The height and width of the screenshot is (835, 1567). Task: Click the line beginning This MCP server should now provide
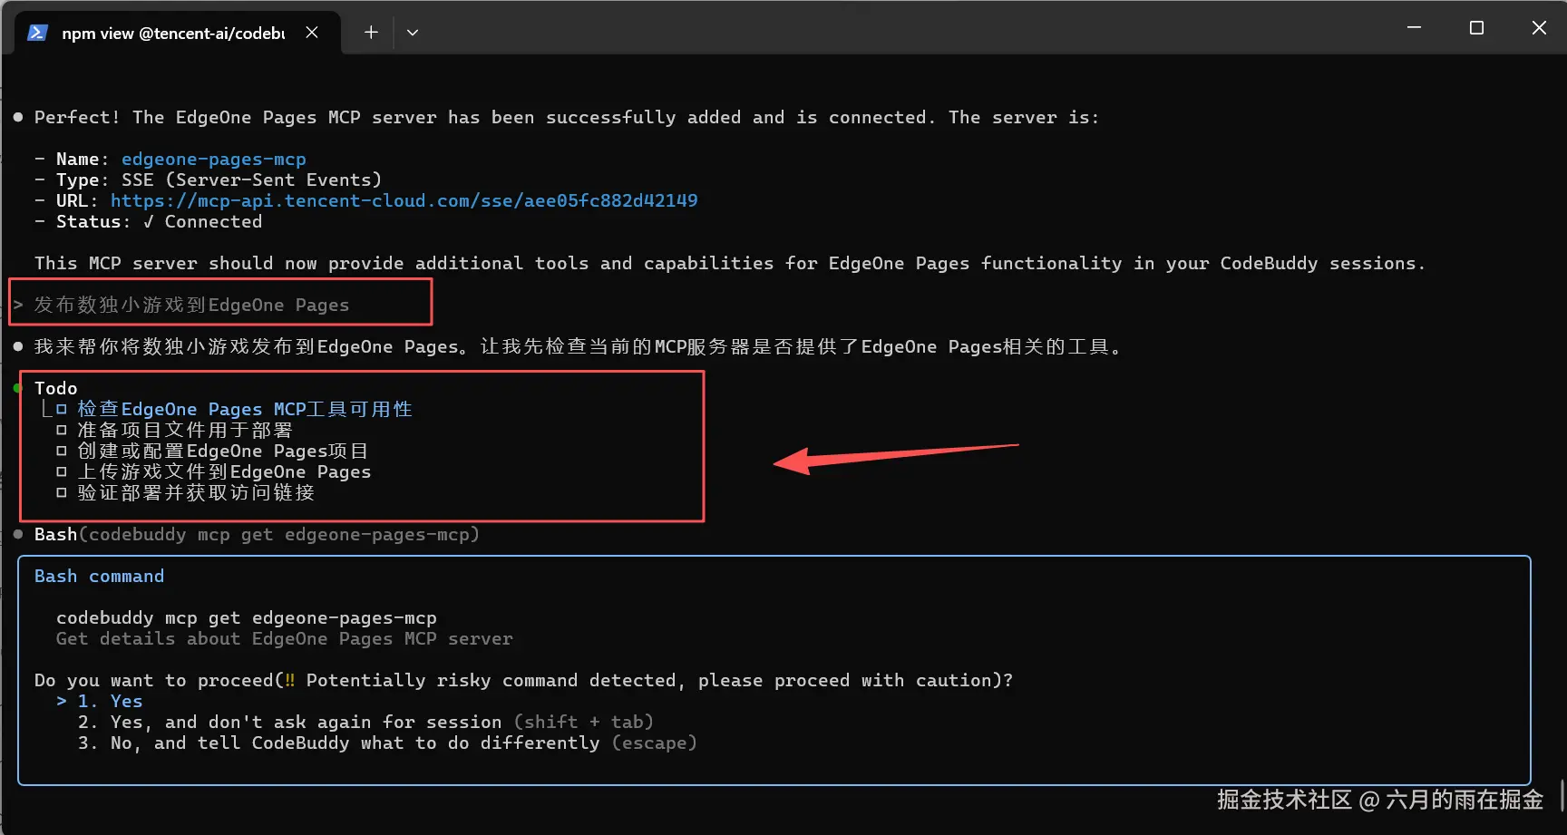(729, 263)
